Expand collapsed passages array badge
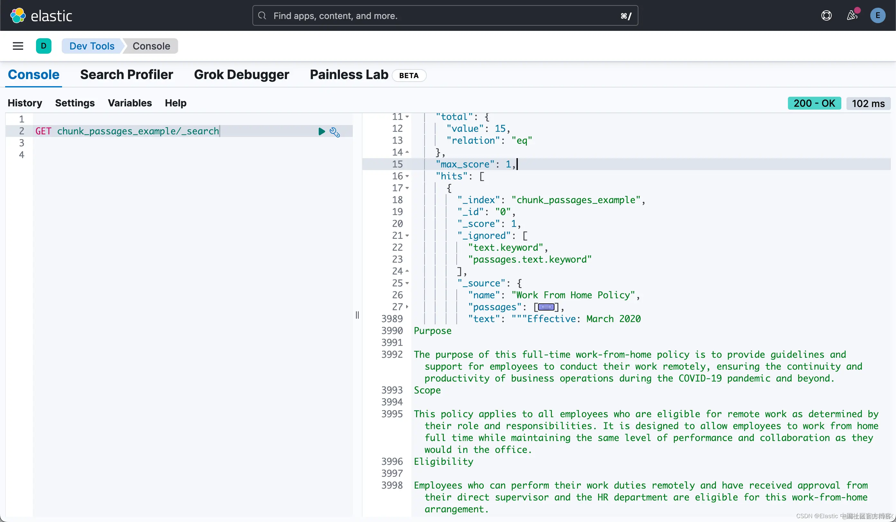The image size is (896, 522). coord(546,307)
